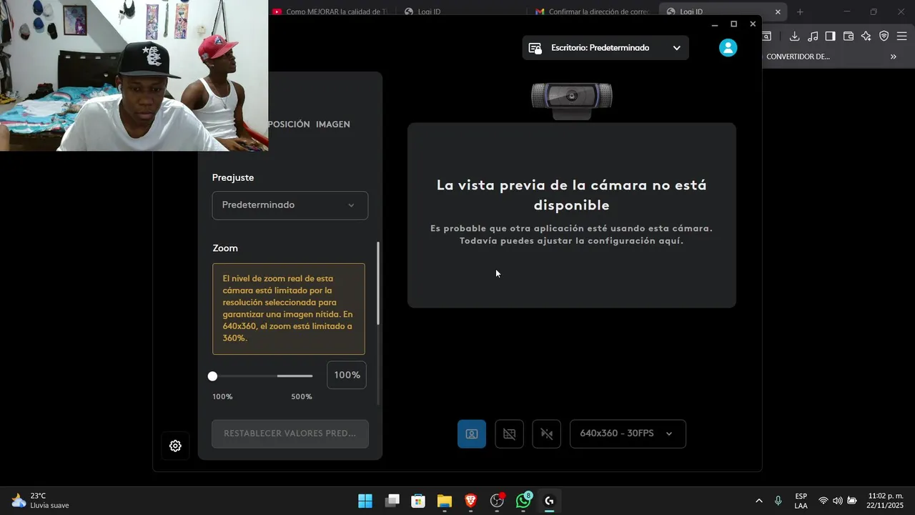The image size is (915, 515).
Task: Toggle the crossed-out mirror flip icon
Action: point(547,434)
